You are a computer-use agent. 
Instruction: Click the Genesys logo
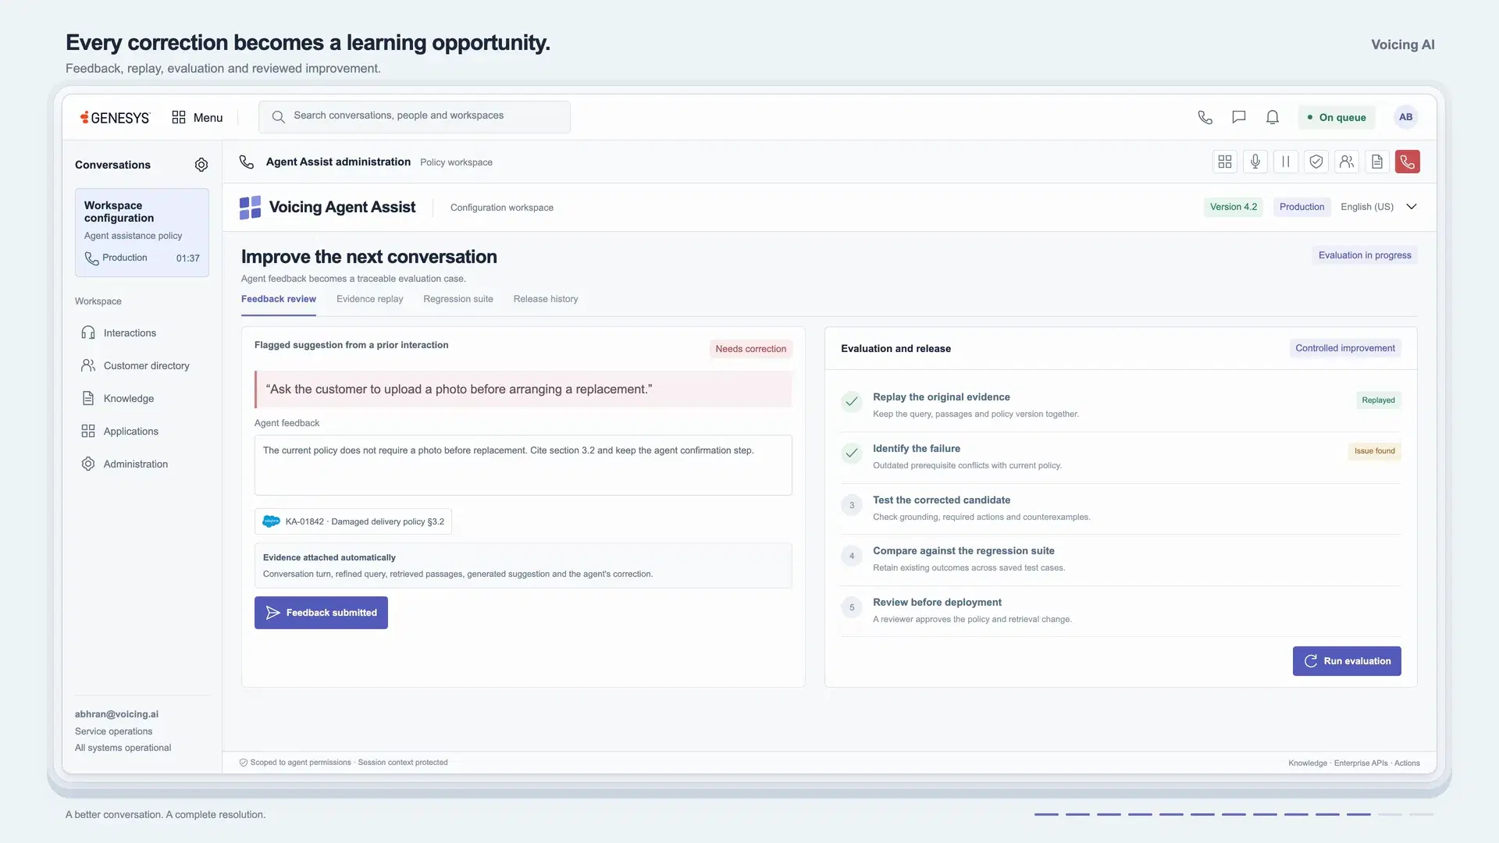(115, 118)
